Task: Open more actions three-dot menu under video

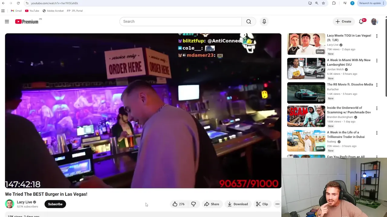Action: 277,204
